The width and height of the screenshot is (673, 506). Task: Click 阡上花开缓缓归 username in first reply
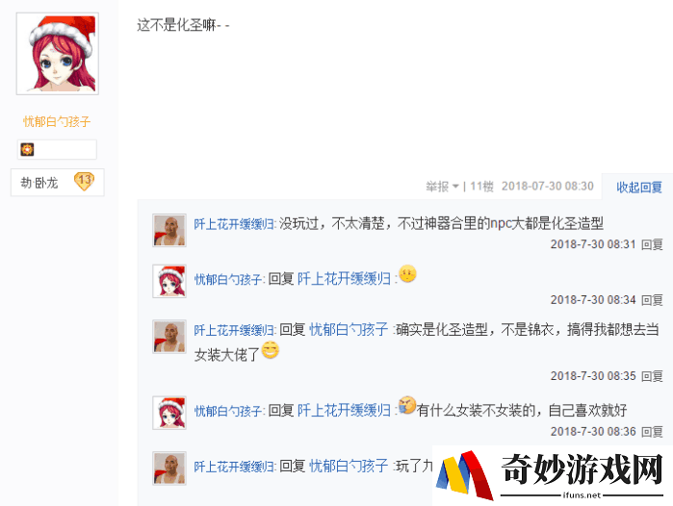pos(234,224)
